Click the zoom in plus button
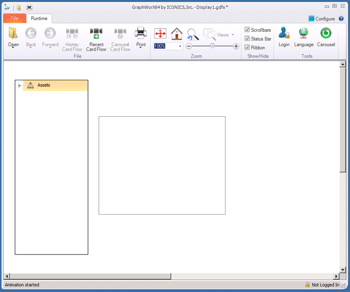The width and height of the screenshot is (350, 292). point(236,46)
